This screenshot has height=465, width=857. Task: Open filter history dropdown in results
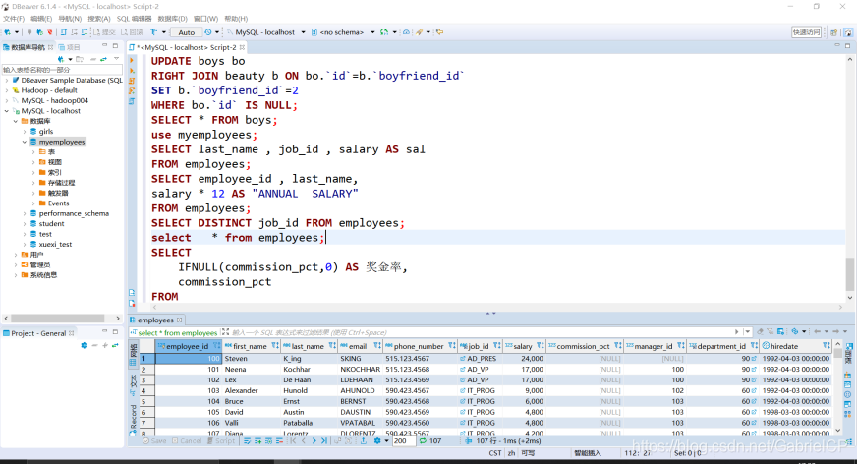pos(747,331)
